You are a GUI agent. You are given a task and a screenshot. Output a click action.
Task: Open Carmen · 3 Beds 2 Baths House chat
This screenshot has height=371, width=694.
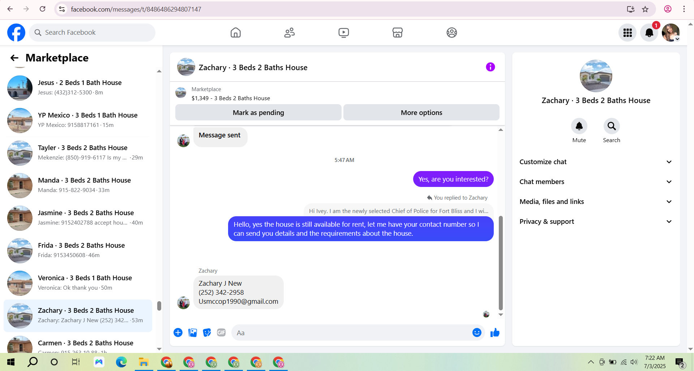78,343
